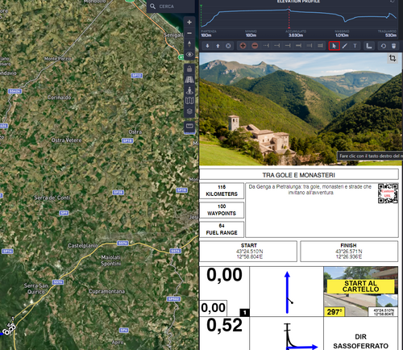
Task: Click the Serra de' Conti map label
Action: (52, 198)
